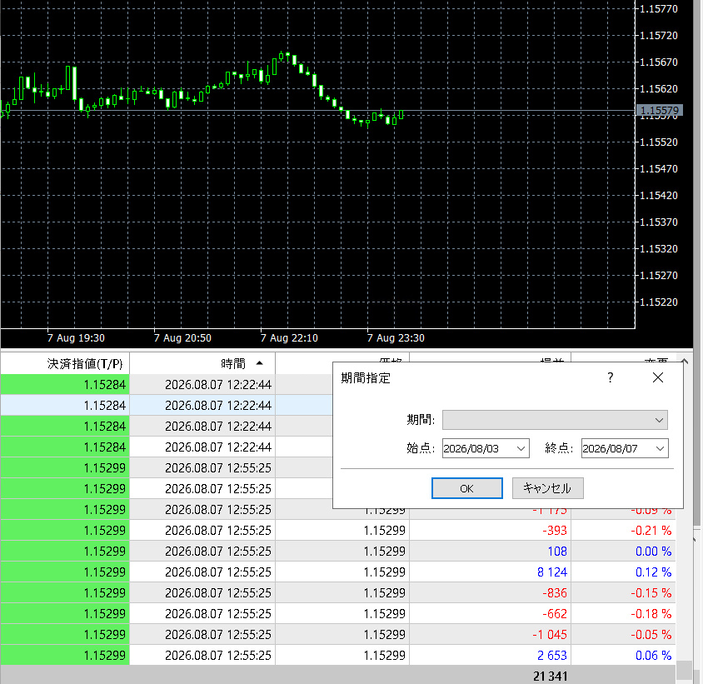The width and height of the screenshot is (703, 684).
Task: Close the 期間指定 dialog
Action: click(x=658, y=377)
